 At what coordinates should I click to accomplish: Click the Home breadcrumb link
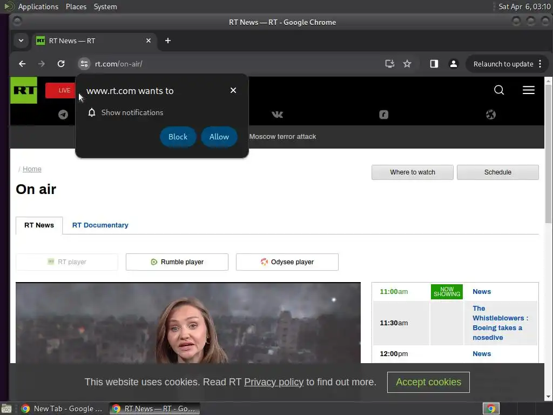(32, 169)
